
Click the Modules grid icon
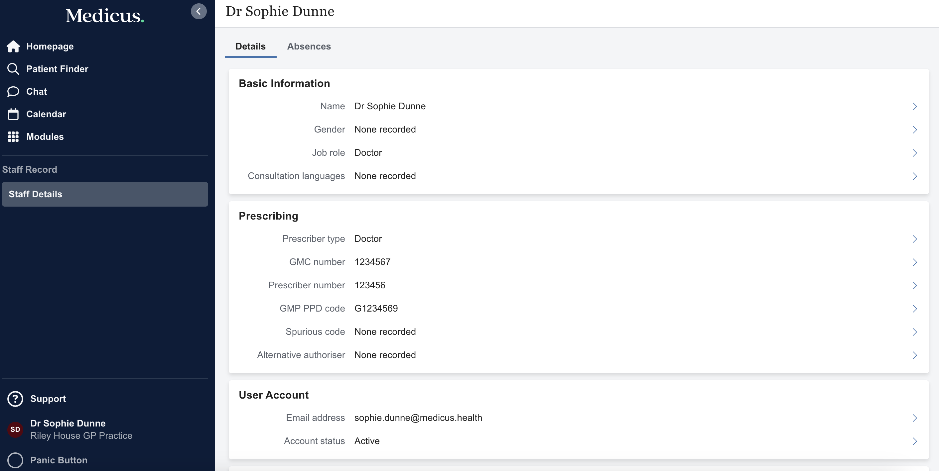[x=13, y=137]
